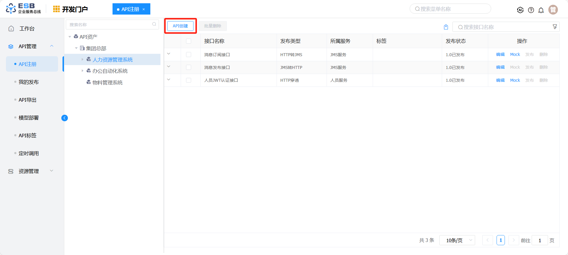Click the AI assistant icon in header
The height and width of the screenshot is (255, 568).
tap(520, 10)
